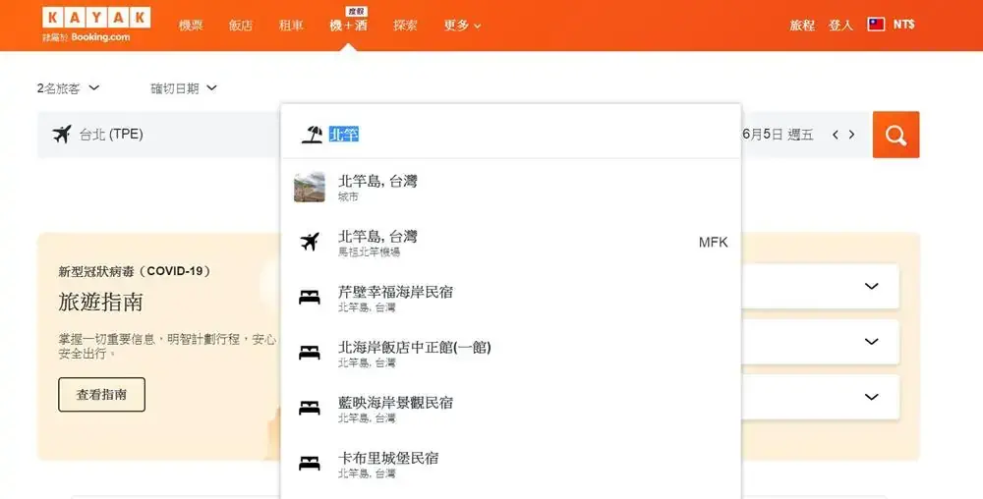Go to next date with right arrow

851,135
